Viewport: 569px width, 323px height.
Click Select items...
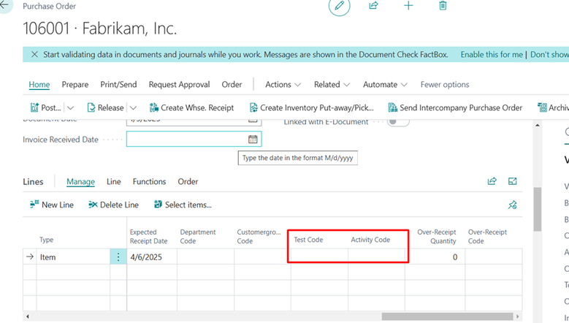coord(183,205)
